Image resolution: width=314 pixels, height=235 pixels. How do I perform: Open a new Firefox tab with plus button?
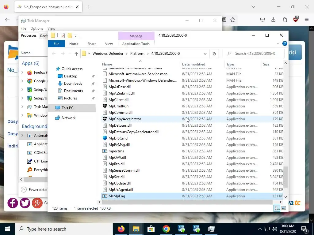(89, 7)
